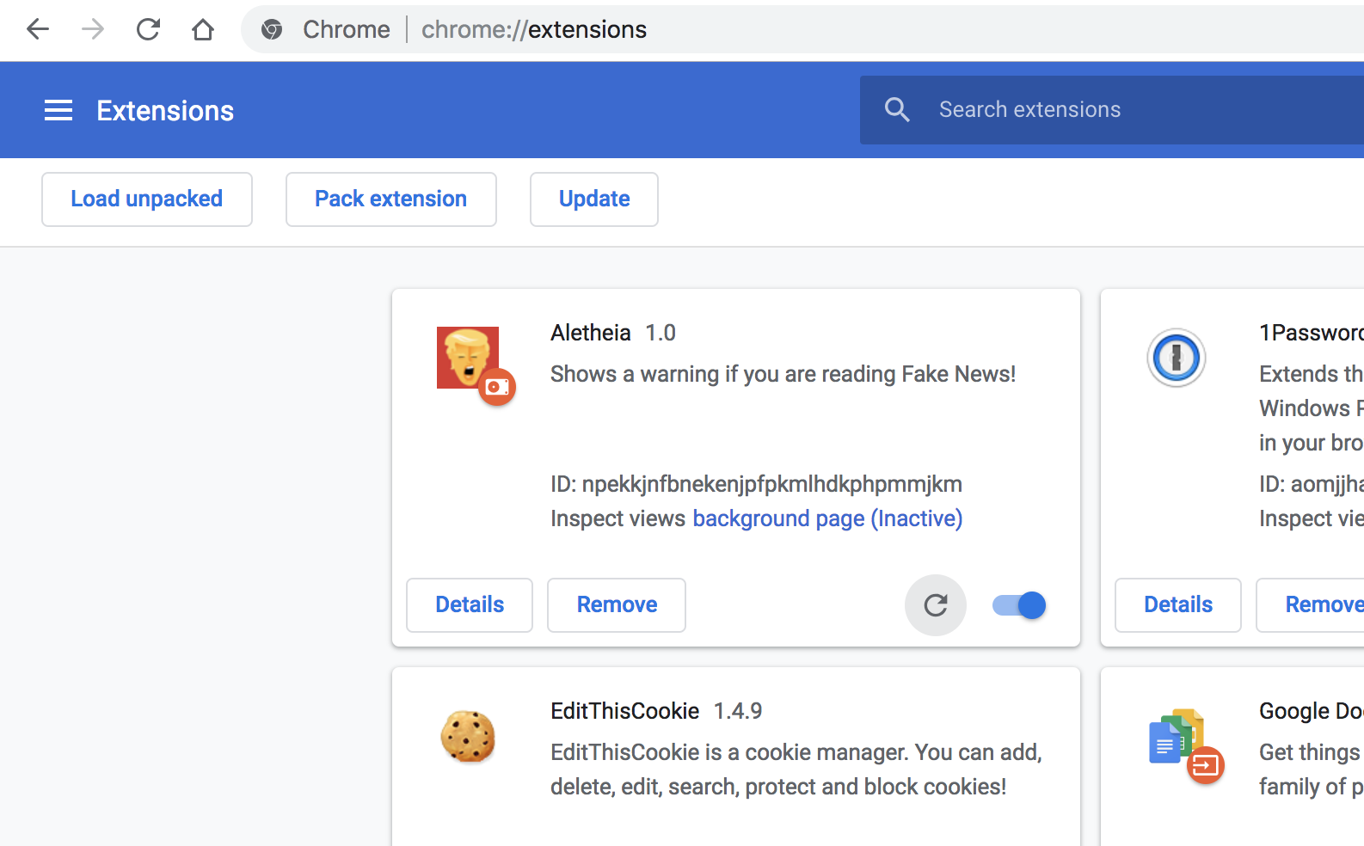Click 'Shows a warning if you are reading Fake News!'
Screen dimensions: 1364x846
(783, 374)
